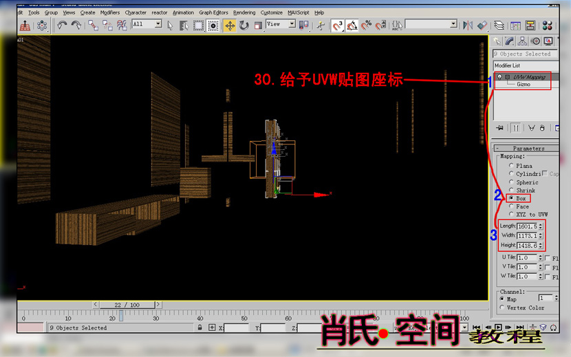
Task: Open the Rendering menu
Action: tap(244, 12)
